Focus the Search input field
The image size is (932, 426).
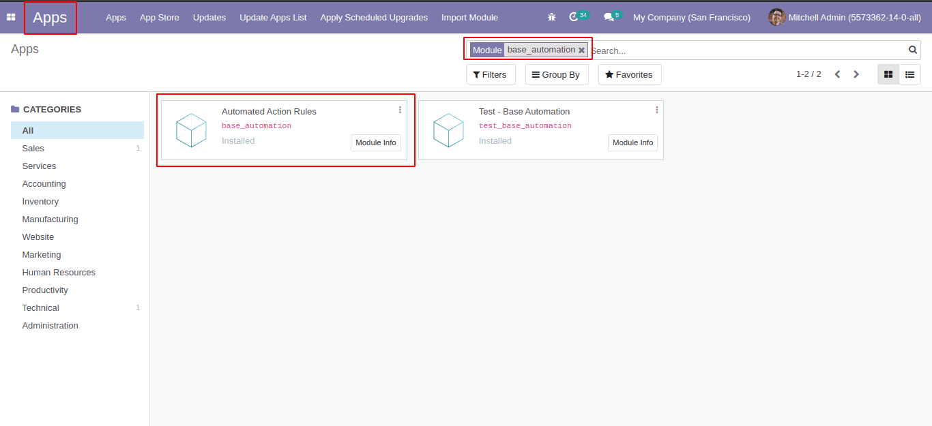tap(747, 50)
